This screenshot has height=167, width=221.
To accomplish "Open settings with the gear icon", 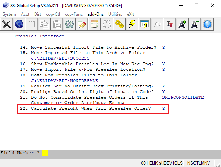I will click(x=69, y=24).
